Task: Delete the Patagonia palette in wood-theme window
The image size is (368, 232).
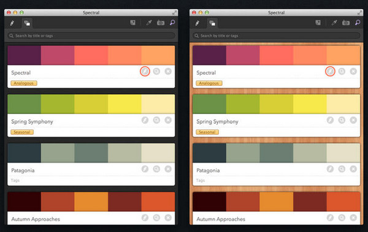Action: point(353,169)
